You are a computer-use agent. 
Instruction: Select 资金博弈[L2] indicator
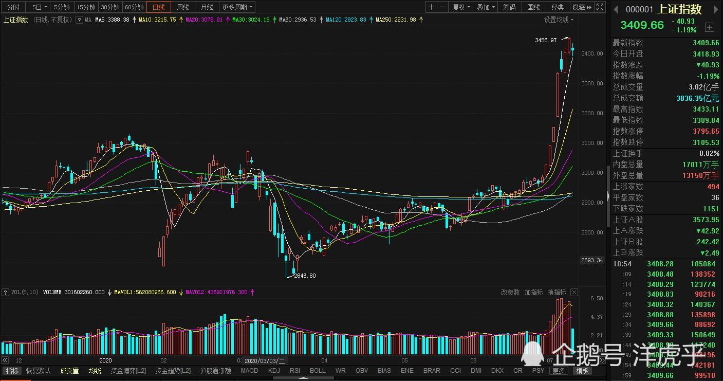(x=128, y=371)
